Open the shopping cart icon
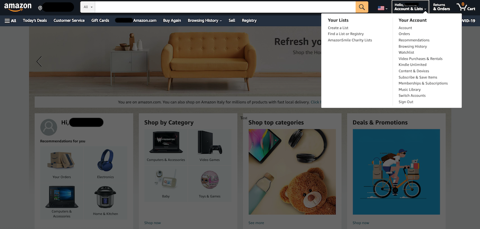The width and height of the screenshot is (480, 229). coord(465,7)
